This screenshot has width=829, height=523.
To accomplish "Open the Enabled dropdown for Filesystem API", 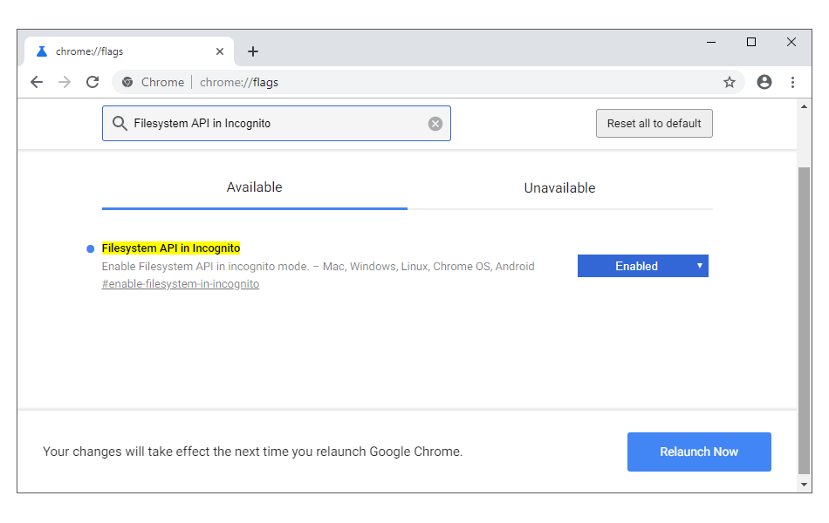I will (642, 266).
